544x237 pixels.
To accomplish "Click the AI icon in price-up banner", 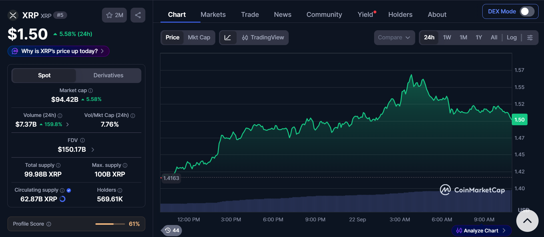I will (15, 51).
